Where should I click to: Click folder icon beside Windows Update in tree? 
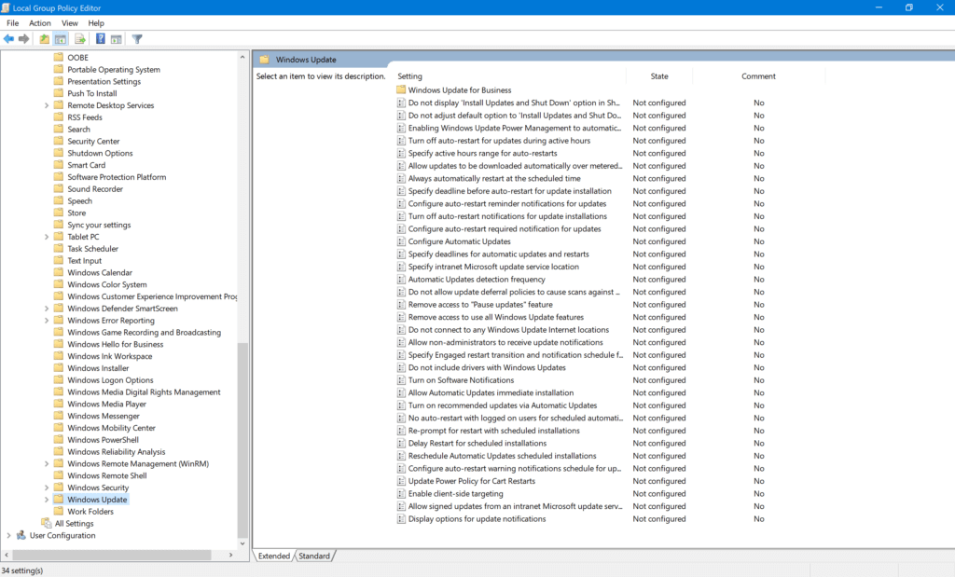[x=59, y=499]
